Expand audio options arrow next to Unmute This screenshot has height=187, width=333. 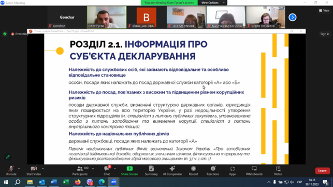(x=19, y=168)
